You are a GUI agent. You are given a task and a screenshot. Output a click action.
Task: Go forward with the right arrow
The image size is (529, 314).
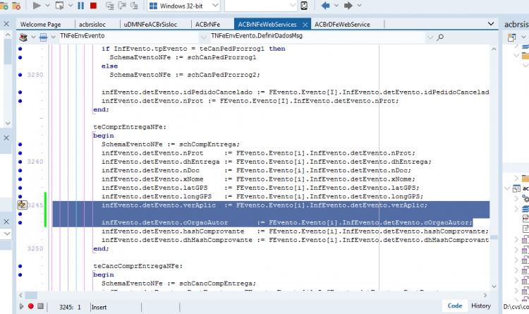point(348,6)
